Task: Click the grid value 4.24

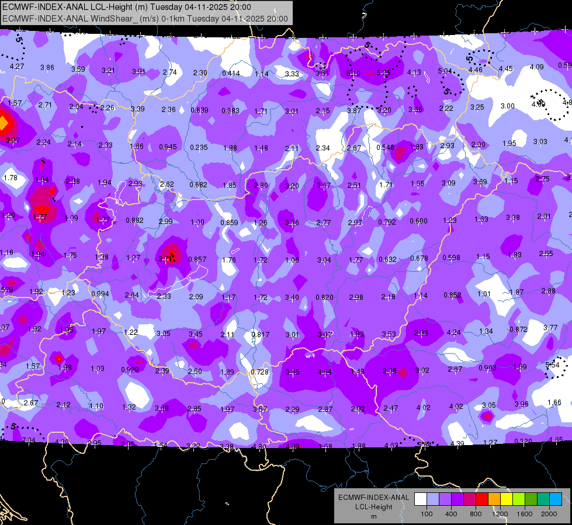Action: pos(454,332)
